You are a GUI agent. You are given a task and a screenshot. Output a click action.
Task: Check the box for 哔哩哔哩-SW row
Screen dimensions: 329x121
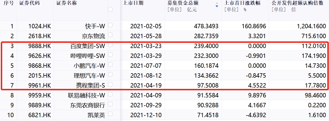110,54
